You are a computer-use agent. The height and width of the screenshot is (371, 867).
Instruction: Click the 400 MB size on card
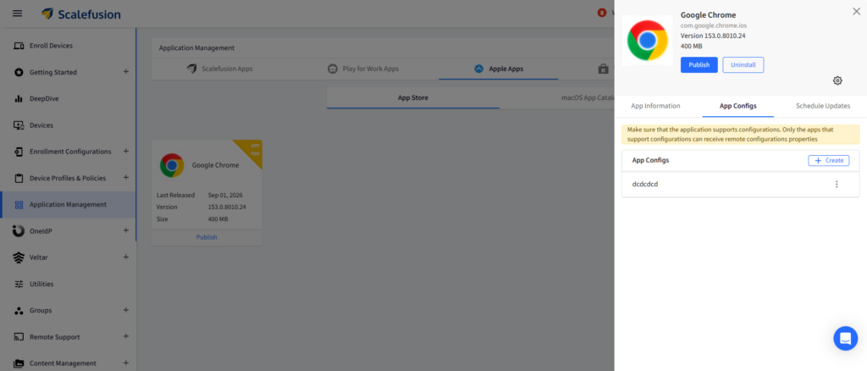pyautogui.click(x=218, y=219)
